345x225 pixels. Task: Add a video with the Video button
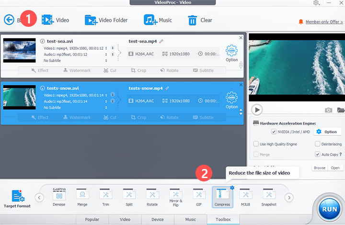pyautogui.click(x=55, y=20)
